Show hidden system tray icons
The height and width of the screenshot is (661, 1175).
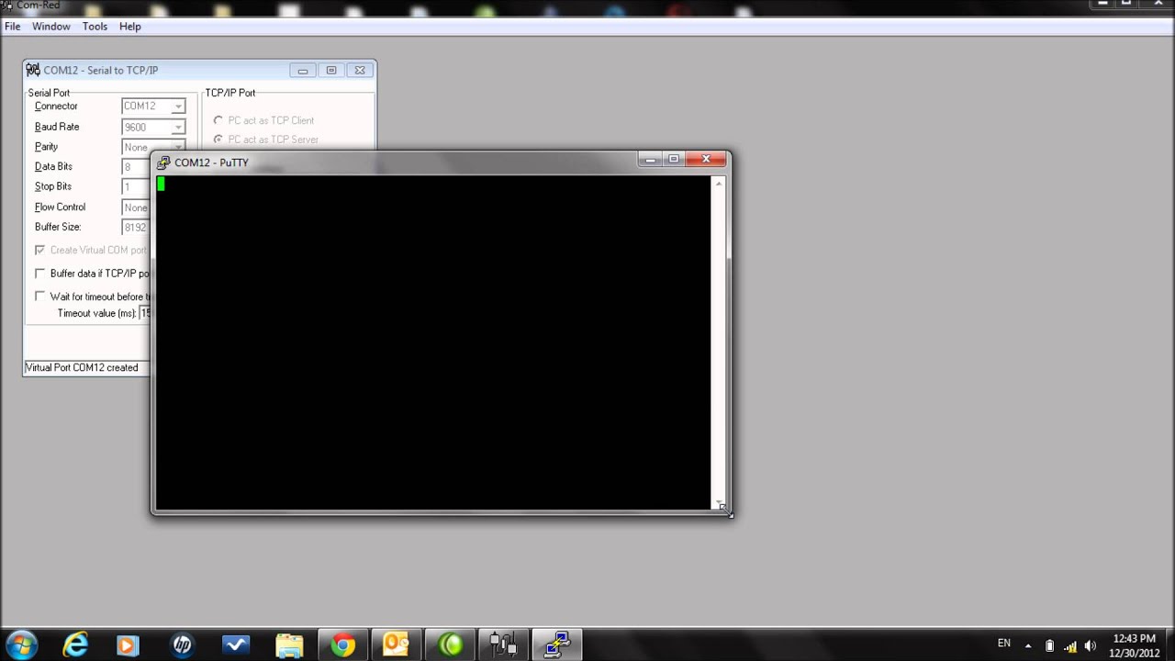point(1028,645)
